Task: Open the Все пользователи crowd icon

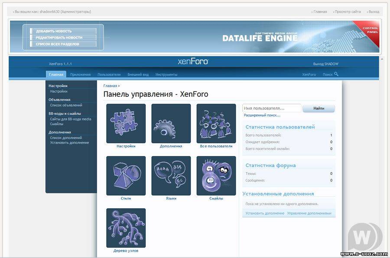Action: click(x=216, y=124)
